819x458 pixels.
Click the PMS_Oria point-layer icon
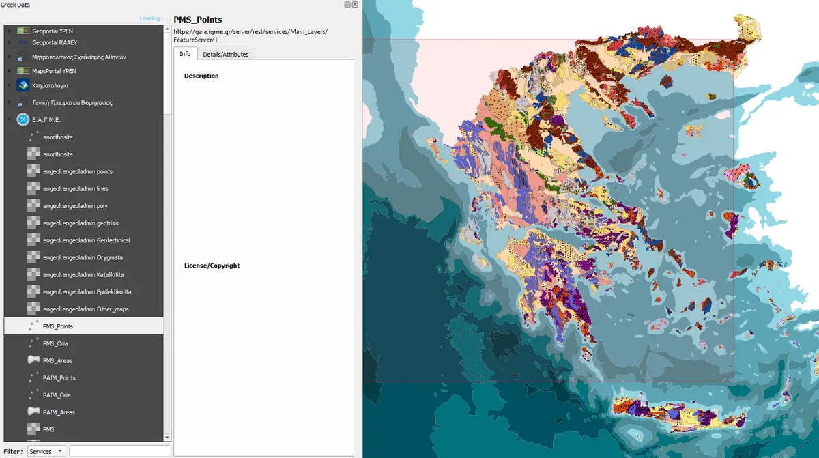coord(33,343)
